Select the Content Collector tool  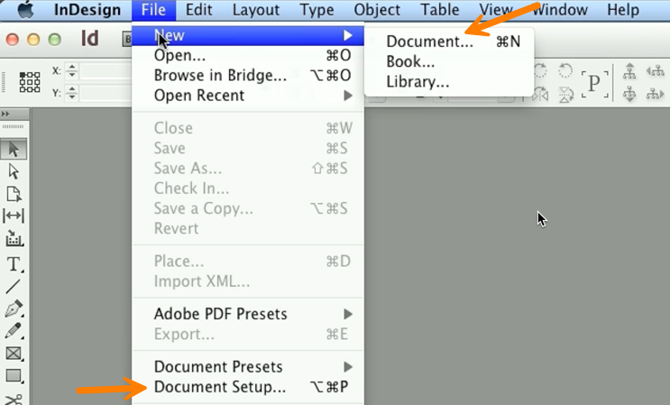(x=14, y=238)
